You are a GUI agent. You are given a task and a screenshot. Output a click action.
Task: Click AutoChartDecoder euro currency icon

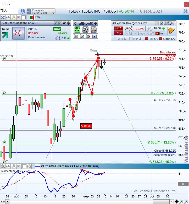click(x=60, y=23)
